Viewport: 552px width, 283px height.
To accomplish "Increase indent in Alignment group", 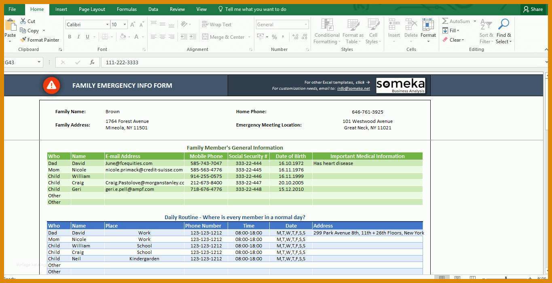I will pos(193,37).
